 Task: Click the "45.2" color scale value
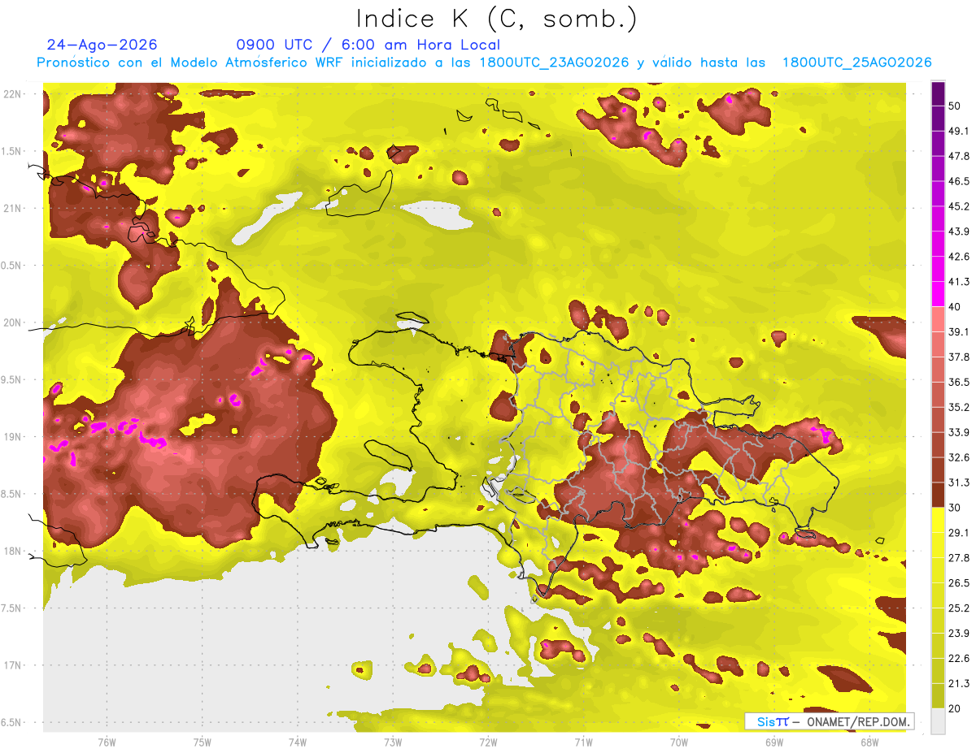[x=959, y=206]
